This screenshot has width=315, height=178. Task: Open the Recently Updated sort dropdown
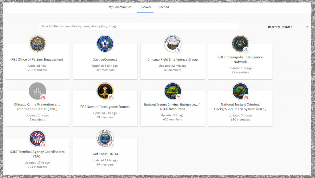(280, 27)
